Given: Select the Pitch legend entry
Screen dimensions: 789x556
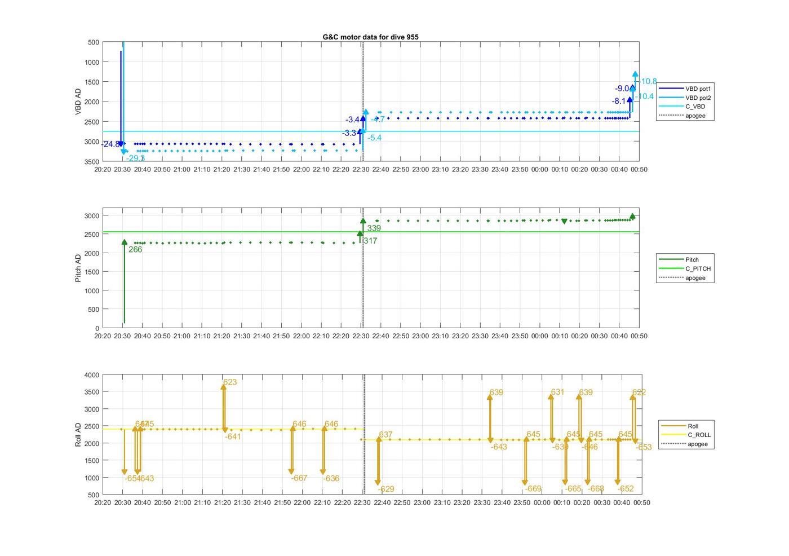Looking at the screenshot, I should (x=679, y=259).
